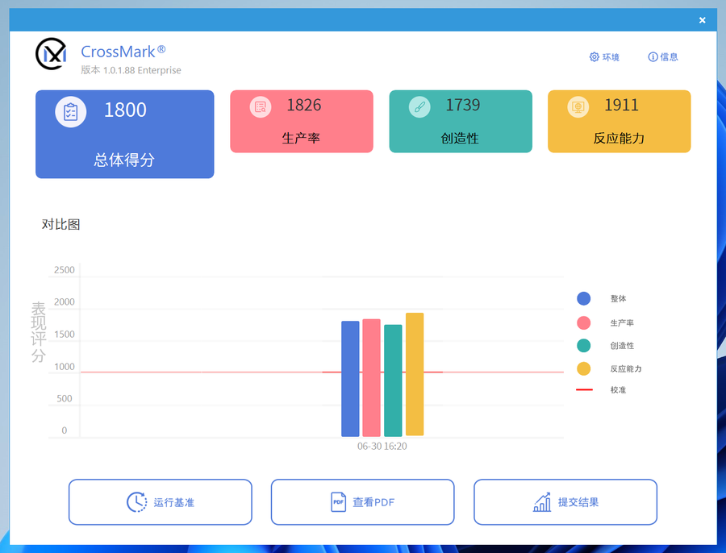Viewport: 726px width, 553px height.
Task: Click the blue overall bar in chart
Action: click(350, 379)
